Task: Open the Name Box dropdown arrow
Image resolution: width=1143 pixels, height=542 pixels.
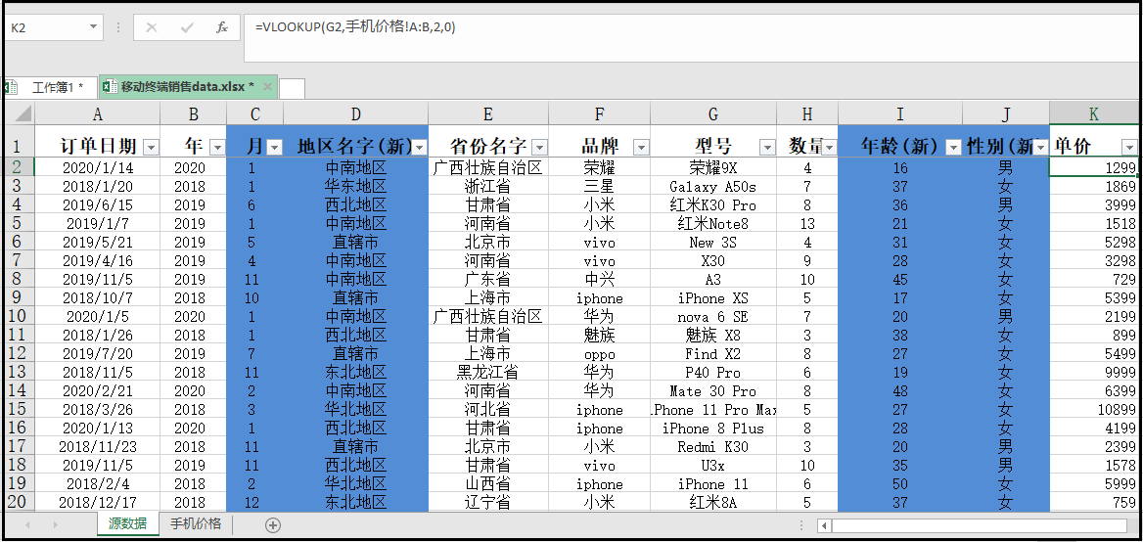Action: click(93, 27)
